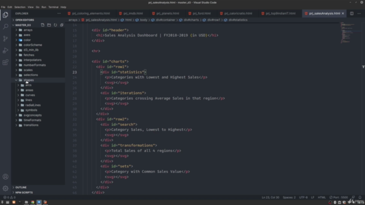Open editor more actions ellipsis at top right

pyautogui.click(x=359, y=14)
